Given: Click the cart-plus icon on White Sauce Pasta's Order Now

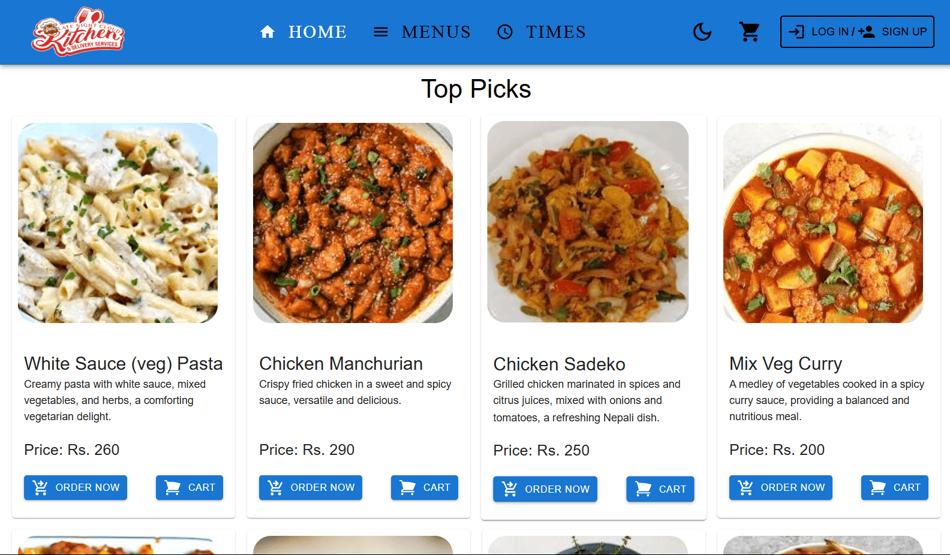Looking at the screenshot, I should pos(40,487).
